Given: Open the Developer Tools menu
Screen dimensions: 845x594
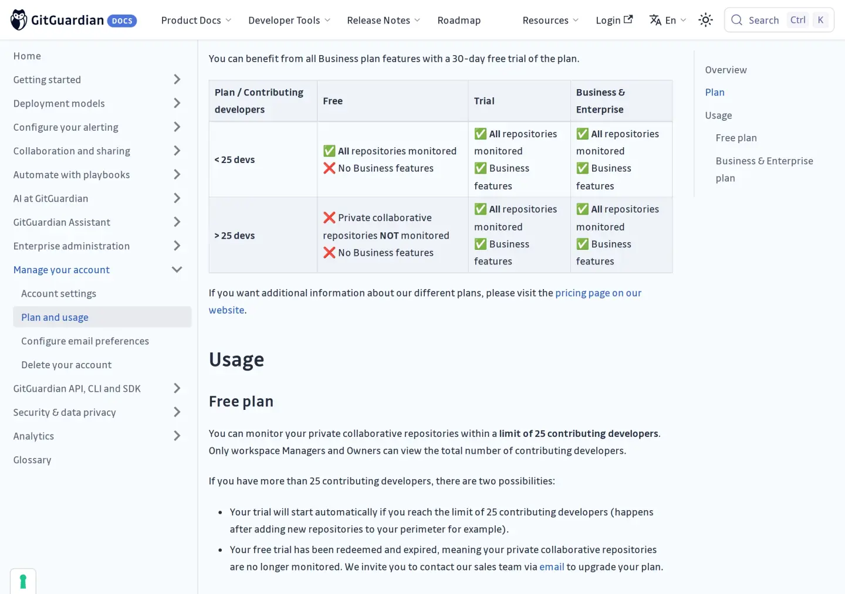Looking at the screenshot, I should pyautogui.click(x=289, y=20).
